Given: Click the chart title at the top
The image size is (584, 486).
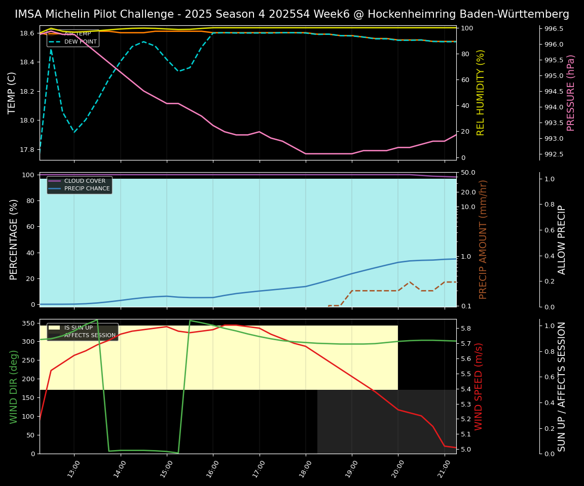Looking at the screenshot, I should point(292,14).
